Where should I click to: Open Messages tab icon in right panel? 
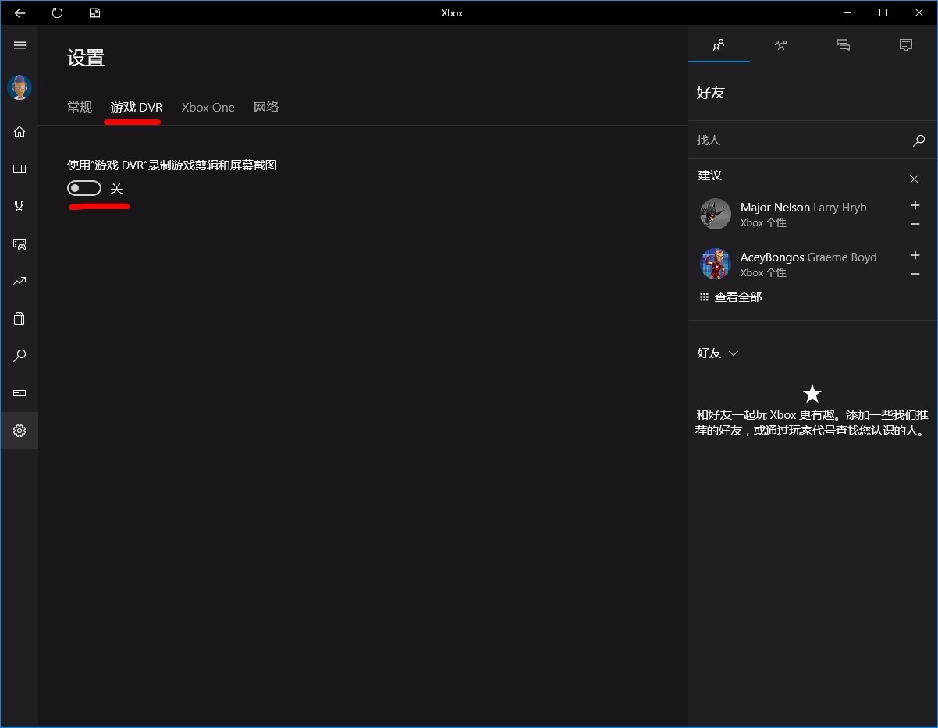point(844,44)
